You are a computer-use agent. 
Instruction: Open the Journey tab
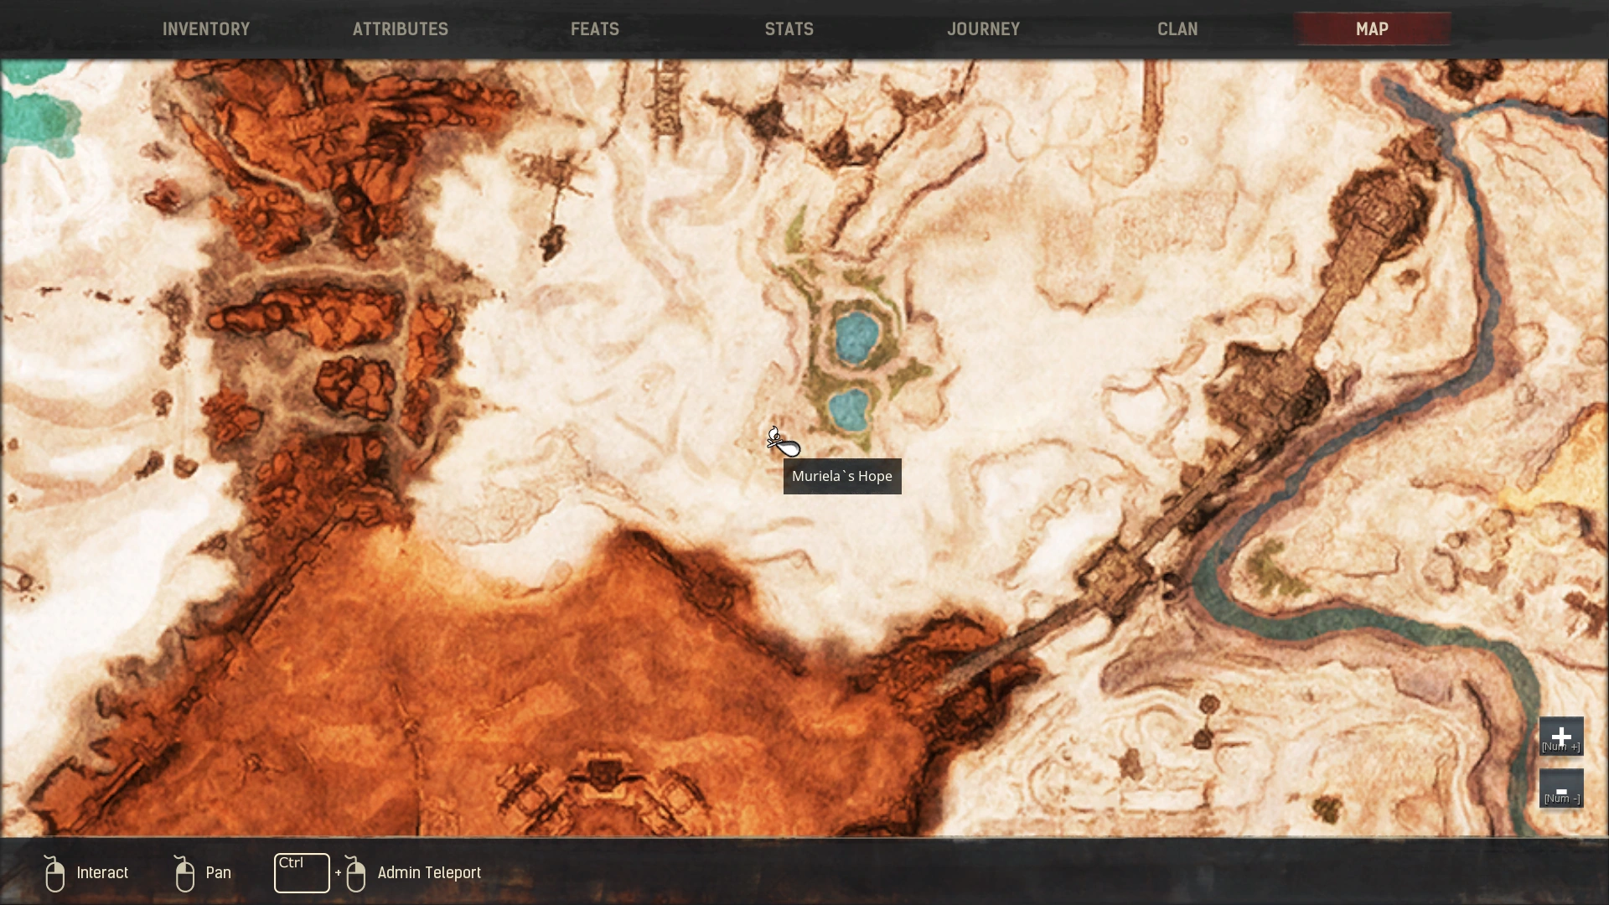click(983, 29)
